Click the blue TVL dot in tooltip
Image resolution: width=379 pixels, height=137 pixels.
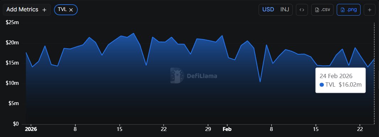(322, 84)
